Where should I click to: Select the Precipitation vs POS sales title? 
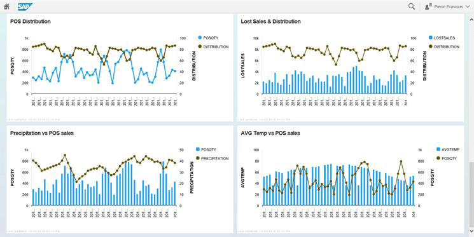pyautogui.click(x=42, y=133)
